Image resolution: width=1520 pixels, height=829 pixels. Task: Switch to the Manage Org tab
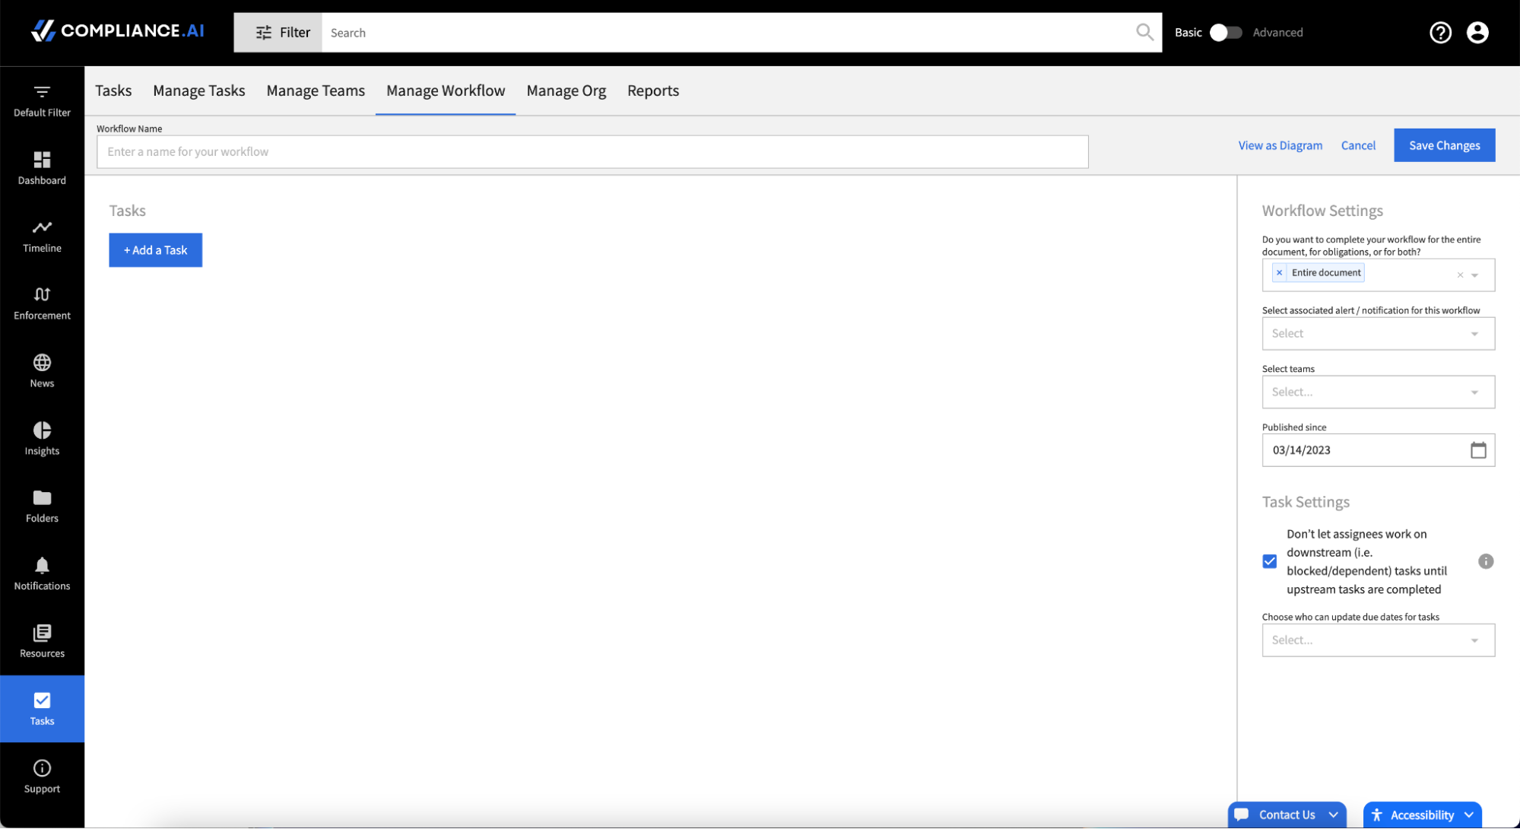tap(566, 91)
